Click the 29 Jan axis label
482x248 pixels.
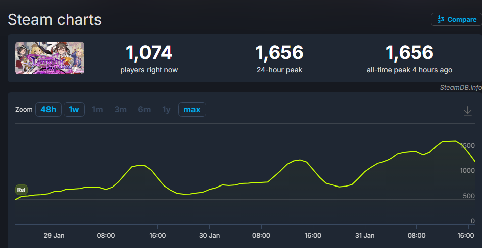[54, 236]
